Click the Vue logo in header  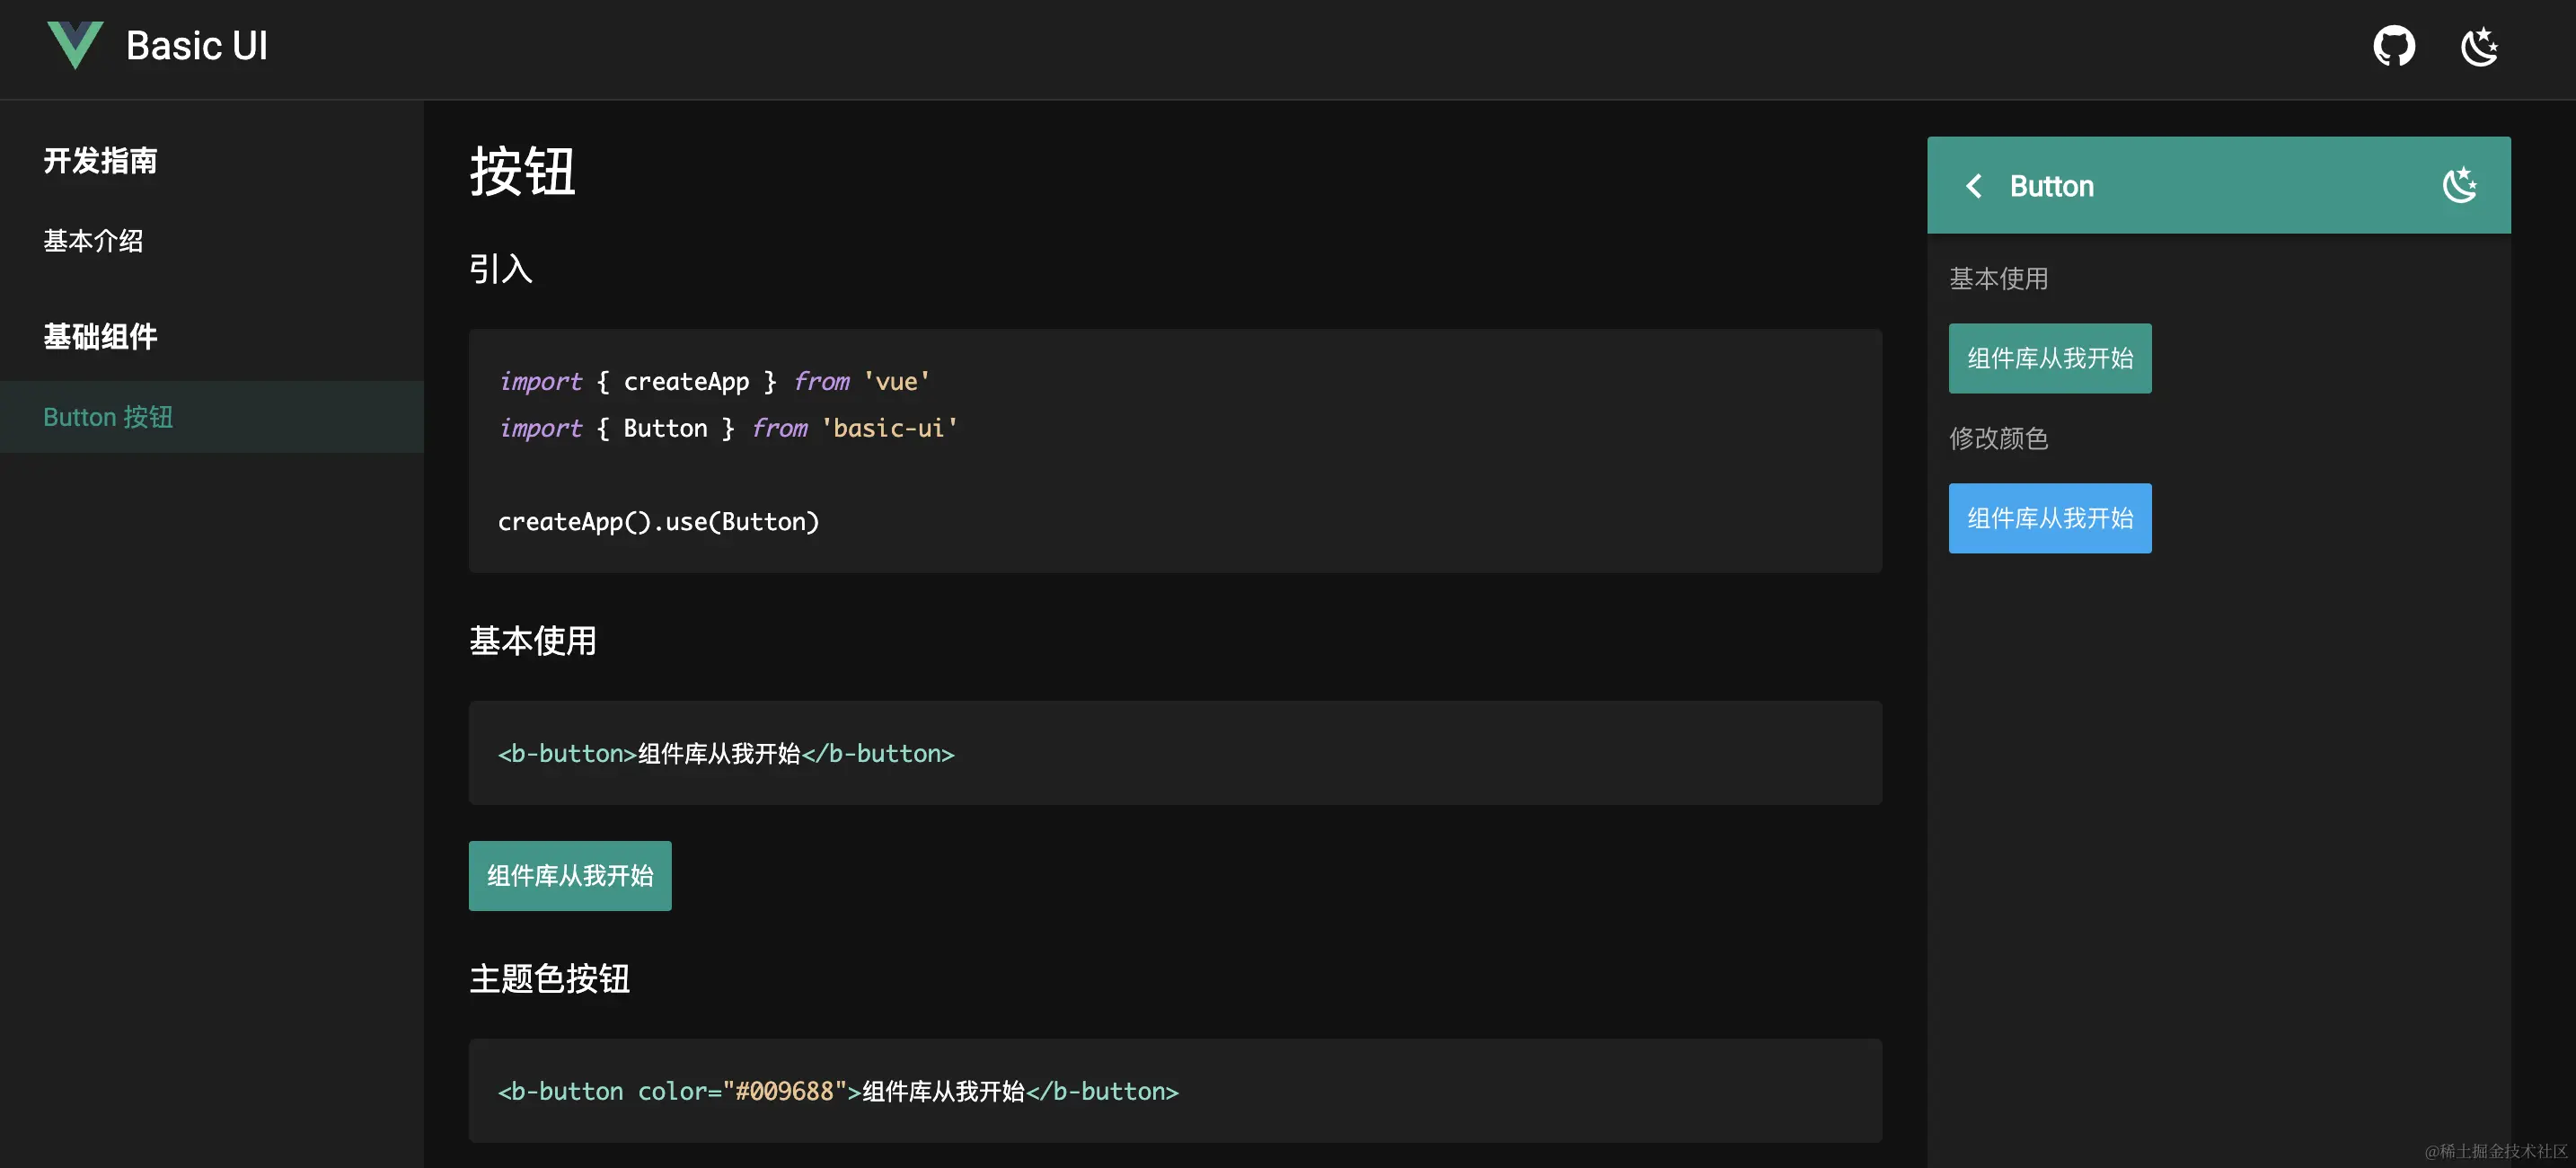[75, 46]
